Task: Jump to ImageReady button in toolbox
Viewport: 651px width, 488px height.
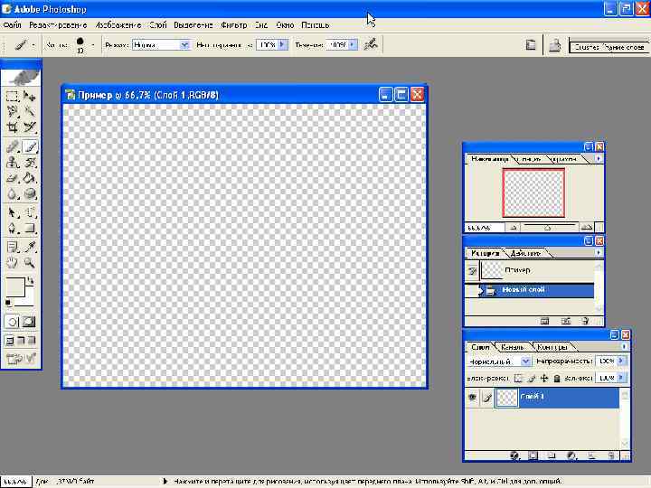Action: (x=21, y=358)
